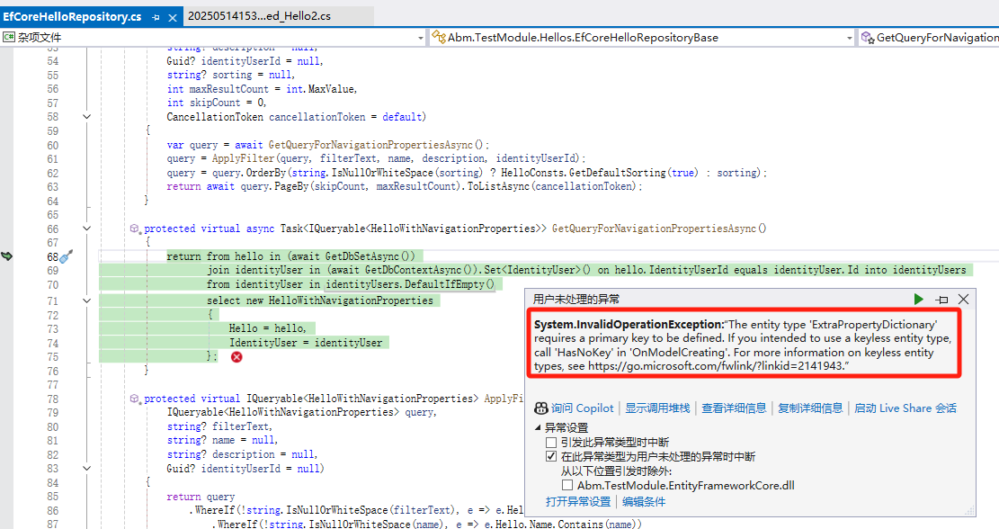This screenshot has width=999, height=529.
Task: Pin the unhandled exception popup
Action: click(941, 299)
